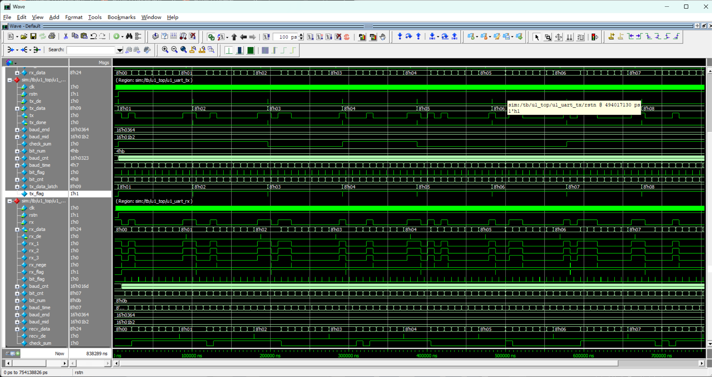Select the tx_flag signal
712x377 pixels.
pyautogui.click(x=36, y=194)
